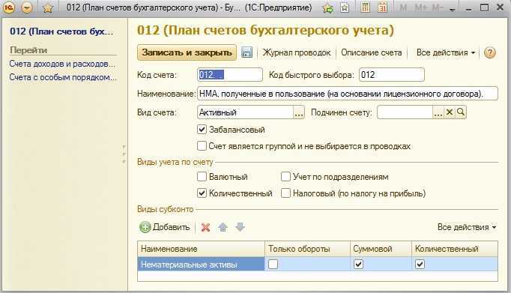Enable 'Налоговый (по налогу на прибыль)' checkbox

[285, 193]
